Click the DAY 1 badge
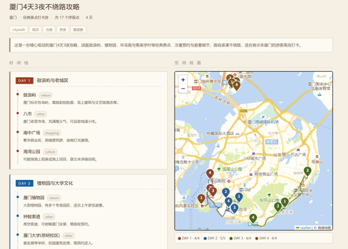The height and width of the screenshot is (249, 348). click(x=24, y=81)
